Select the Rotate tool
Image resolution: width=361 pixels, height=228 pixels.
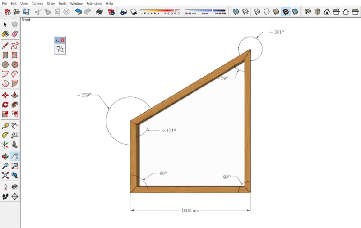click(5, 105)
